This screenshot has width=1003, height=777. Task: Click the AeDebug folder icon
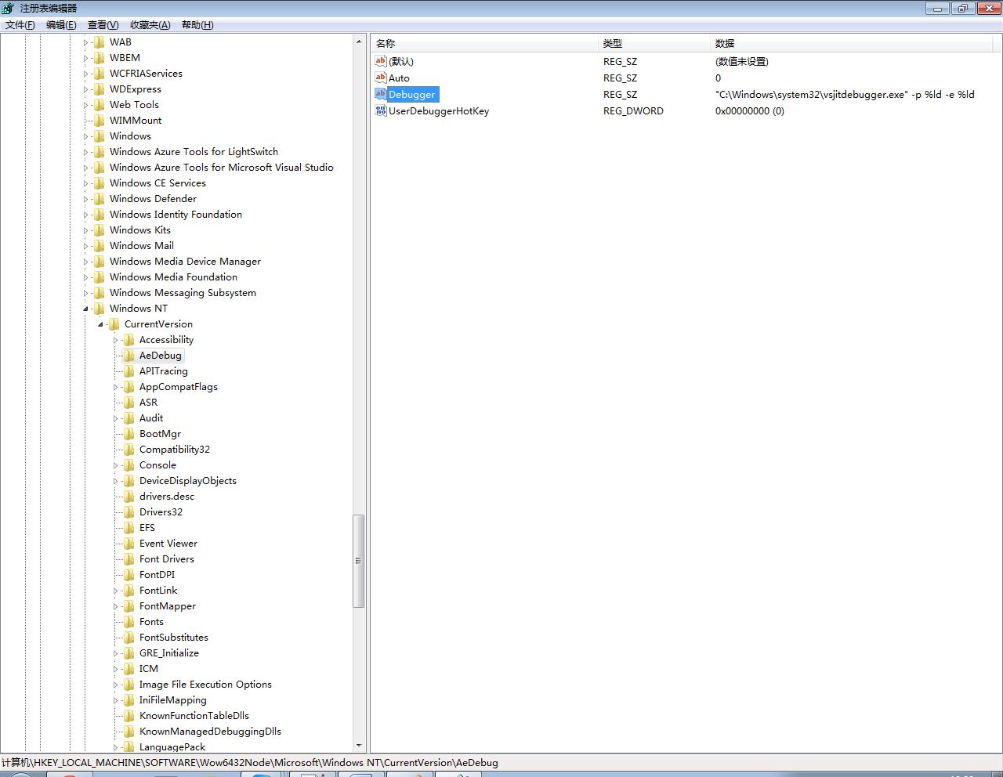(129, 355)
